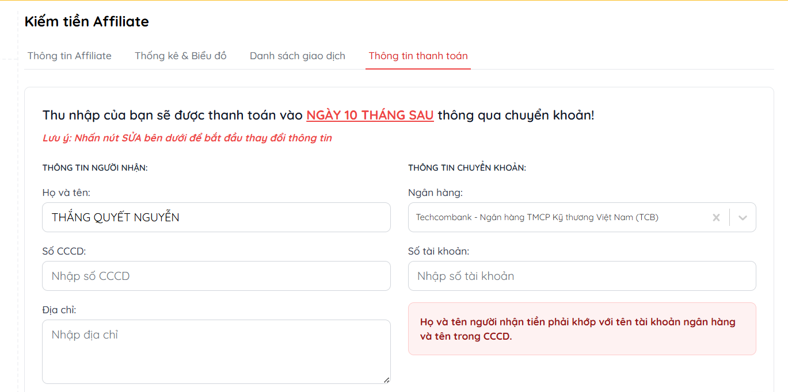Go to the Danh sách giao dịch tab
788x392 pixels.
click(298, 56)
